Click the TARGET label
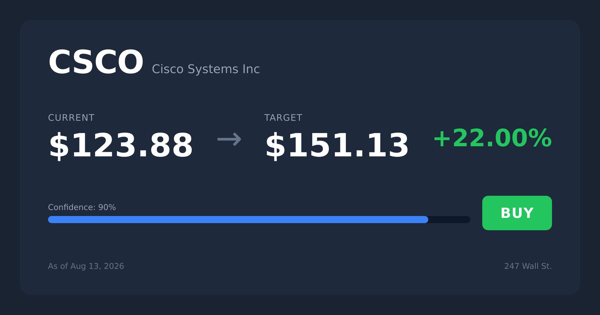 click(x=283, y=118)
